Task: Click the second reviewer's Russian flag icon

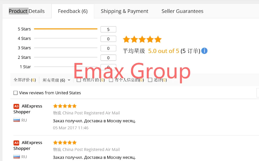Action: (17, 157)
